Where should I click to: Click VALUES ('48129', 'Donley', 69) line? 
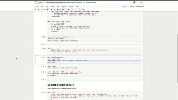pyautogui.click(x=63, y=52)
